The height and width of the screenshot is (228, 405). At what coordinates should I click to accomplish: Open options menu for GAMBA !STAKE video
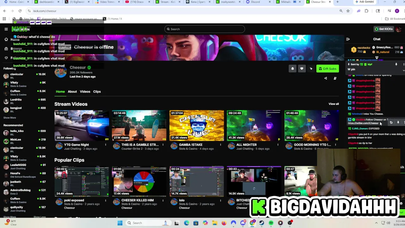tap(221, 145)
